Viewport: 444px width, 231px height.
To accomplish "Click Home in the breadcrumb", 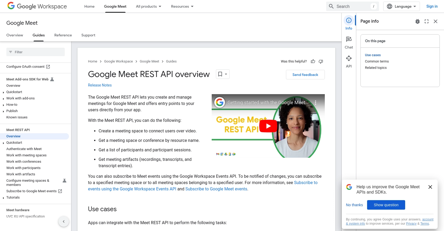I will pos(92,61).
